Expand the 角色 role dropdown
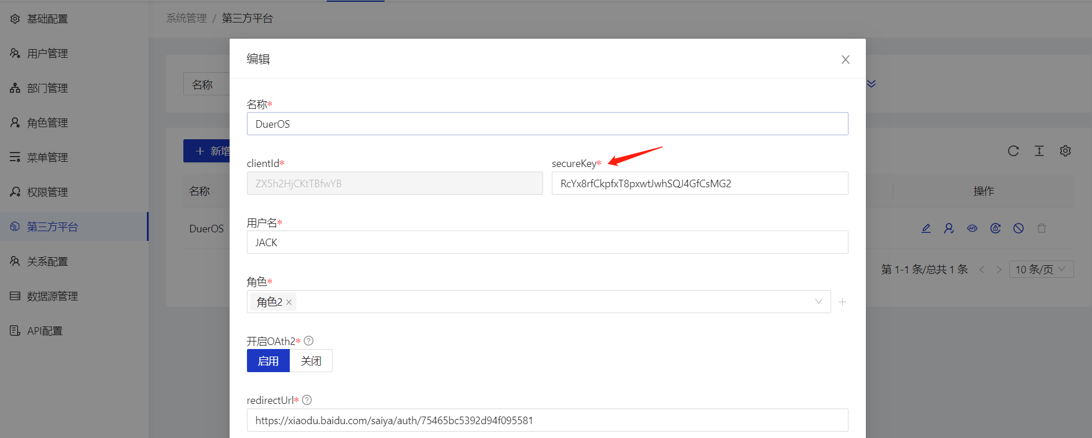Image resolution: width=1092 pixels, height=438 pixels. [818, 302]
